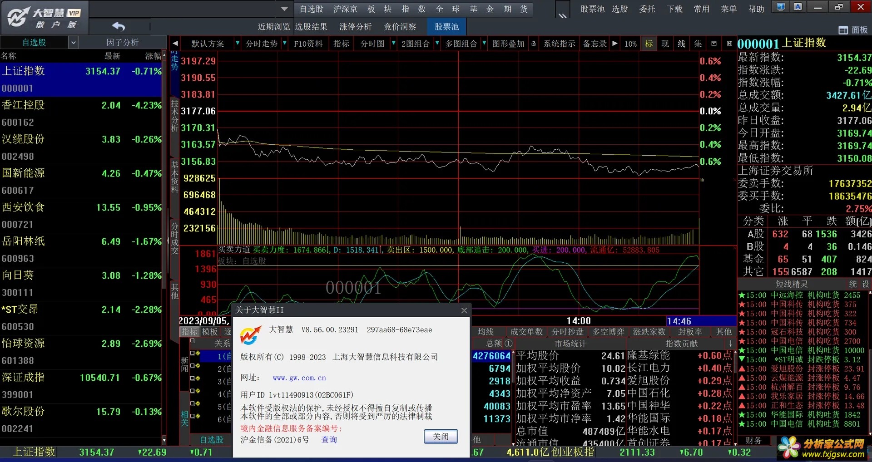This screenshot has height=462, width=872.
Task: Switch to the 股票池 sub-tab
Action: (x=446, y=27)
